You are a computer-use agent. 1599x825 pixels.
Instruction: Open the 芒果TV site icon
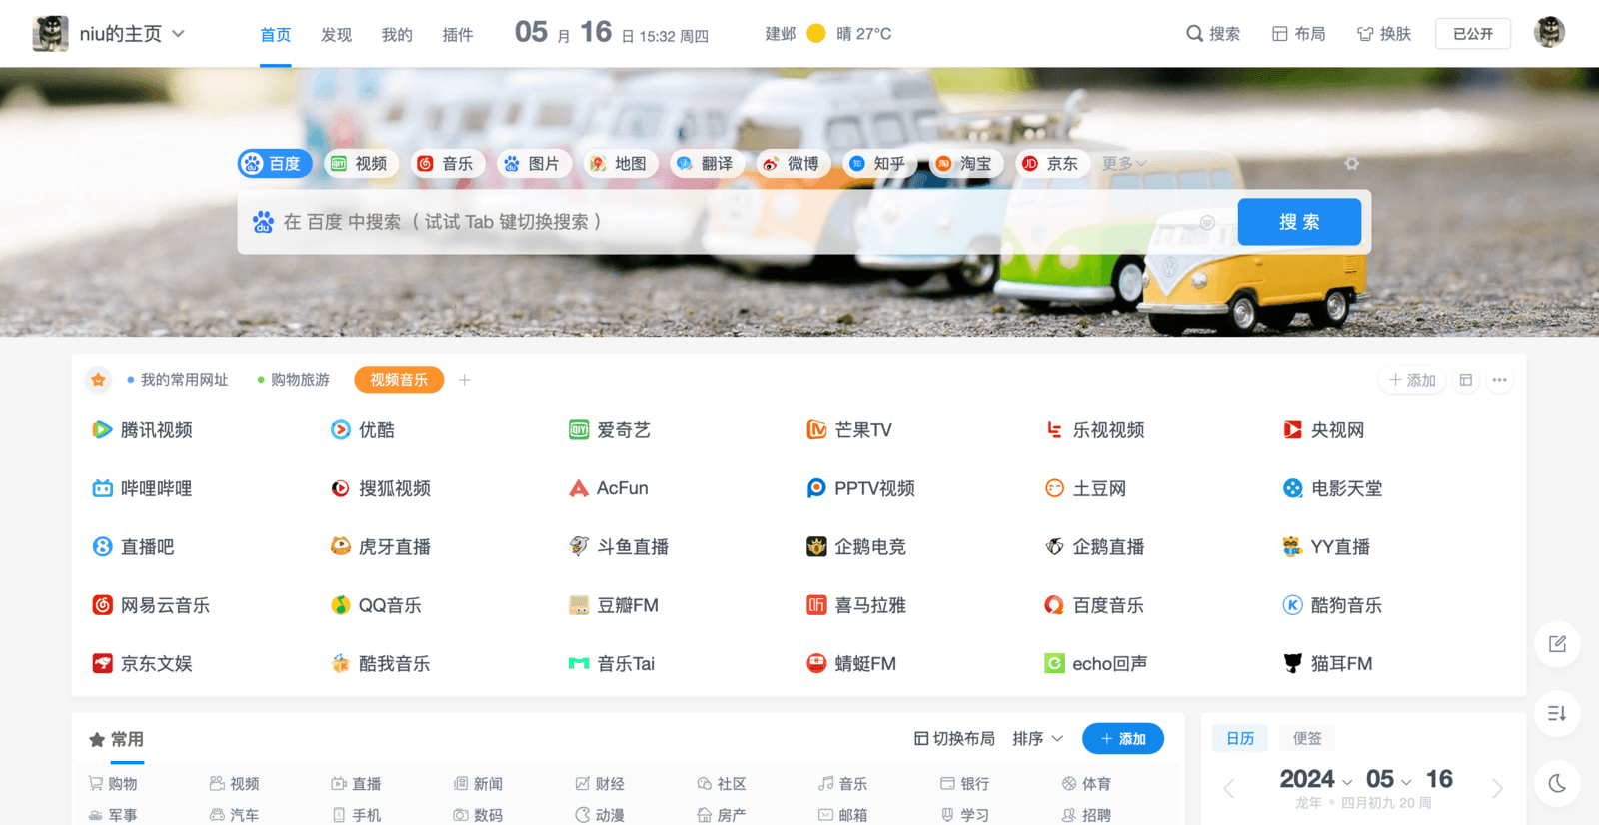(816, 430)
